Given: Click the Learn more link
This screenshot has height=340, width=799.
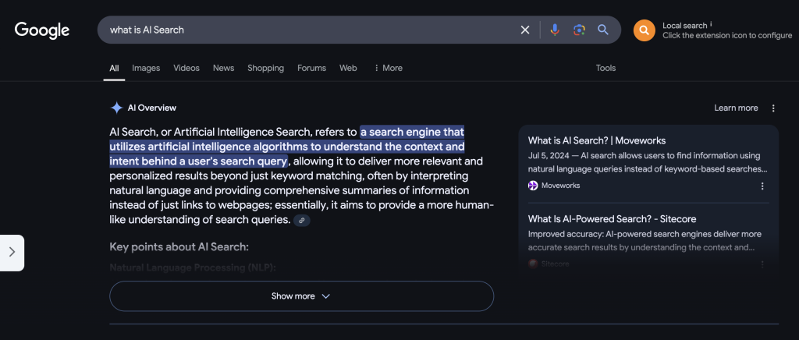Looking at the screenshot, I should click(x=736, y=108).
